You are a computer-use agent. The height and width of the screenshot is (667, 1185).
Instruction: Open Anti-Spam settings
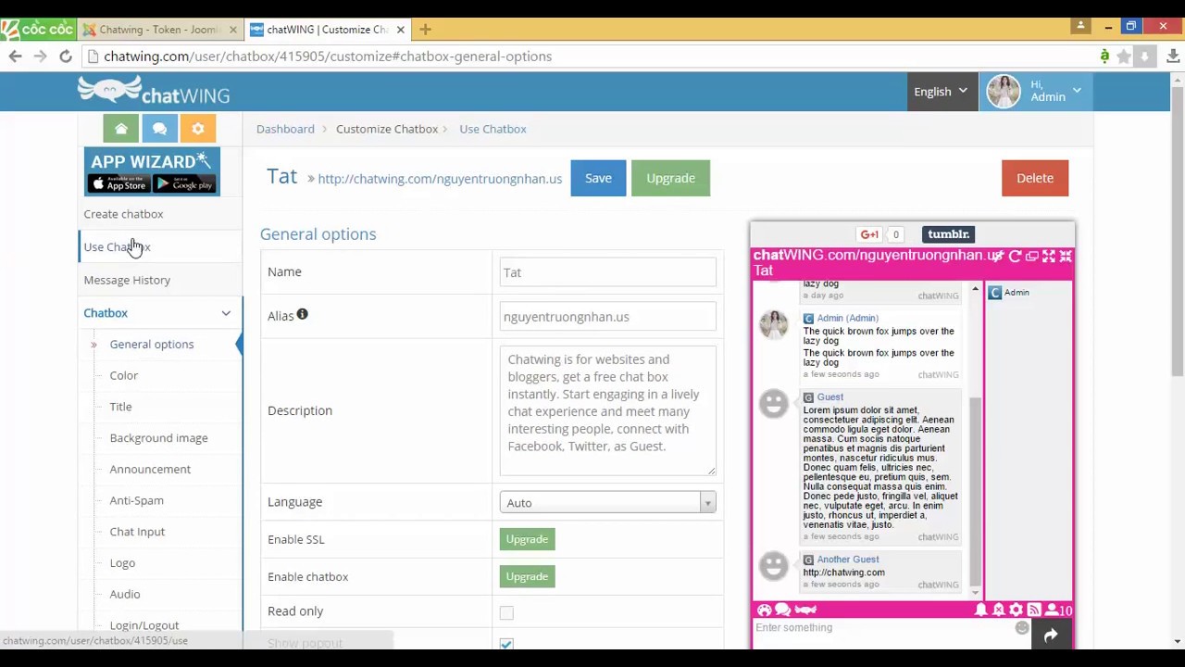tap(136, 500)
